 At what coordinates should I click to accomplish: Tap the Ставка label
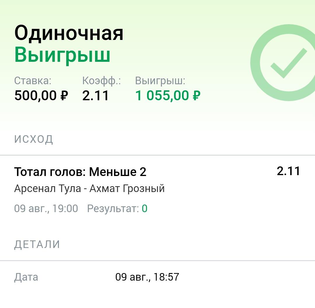33,81
